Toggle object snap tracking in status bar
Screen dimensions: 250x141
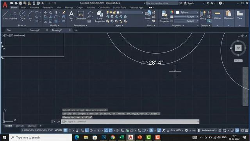pyautogui.click(x=106, y=130)
